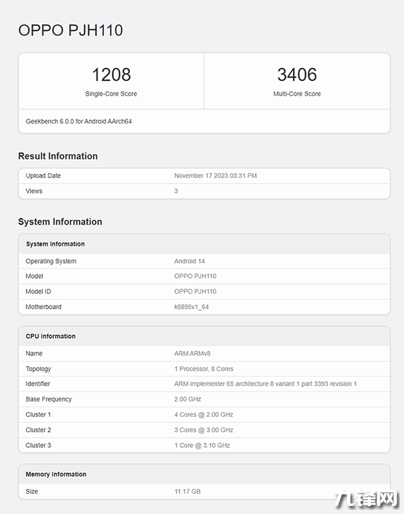This screenshot has height=514, width=404.
Task: Click the Model ID row value
Action: [x=195, y=291]
